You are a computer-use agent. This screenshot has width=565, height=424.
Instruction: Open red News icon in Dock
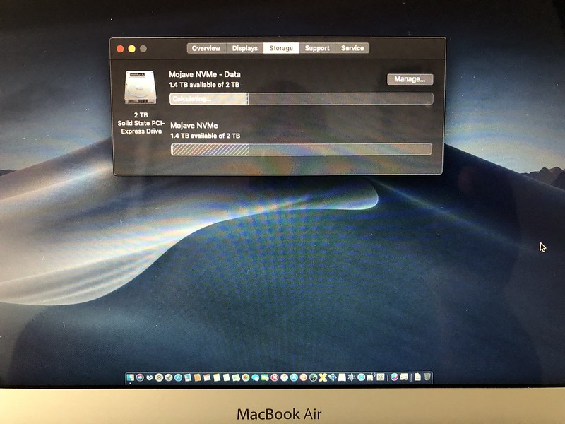coord(275,377)
